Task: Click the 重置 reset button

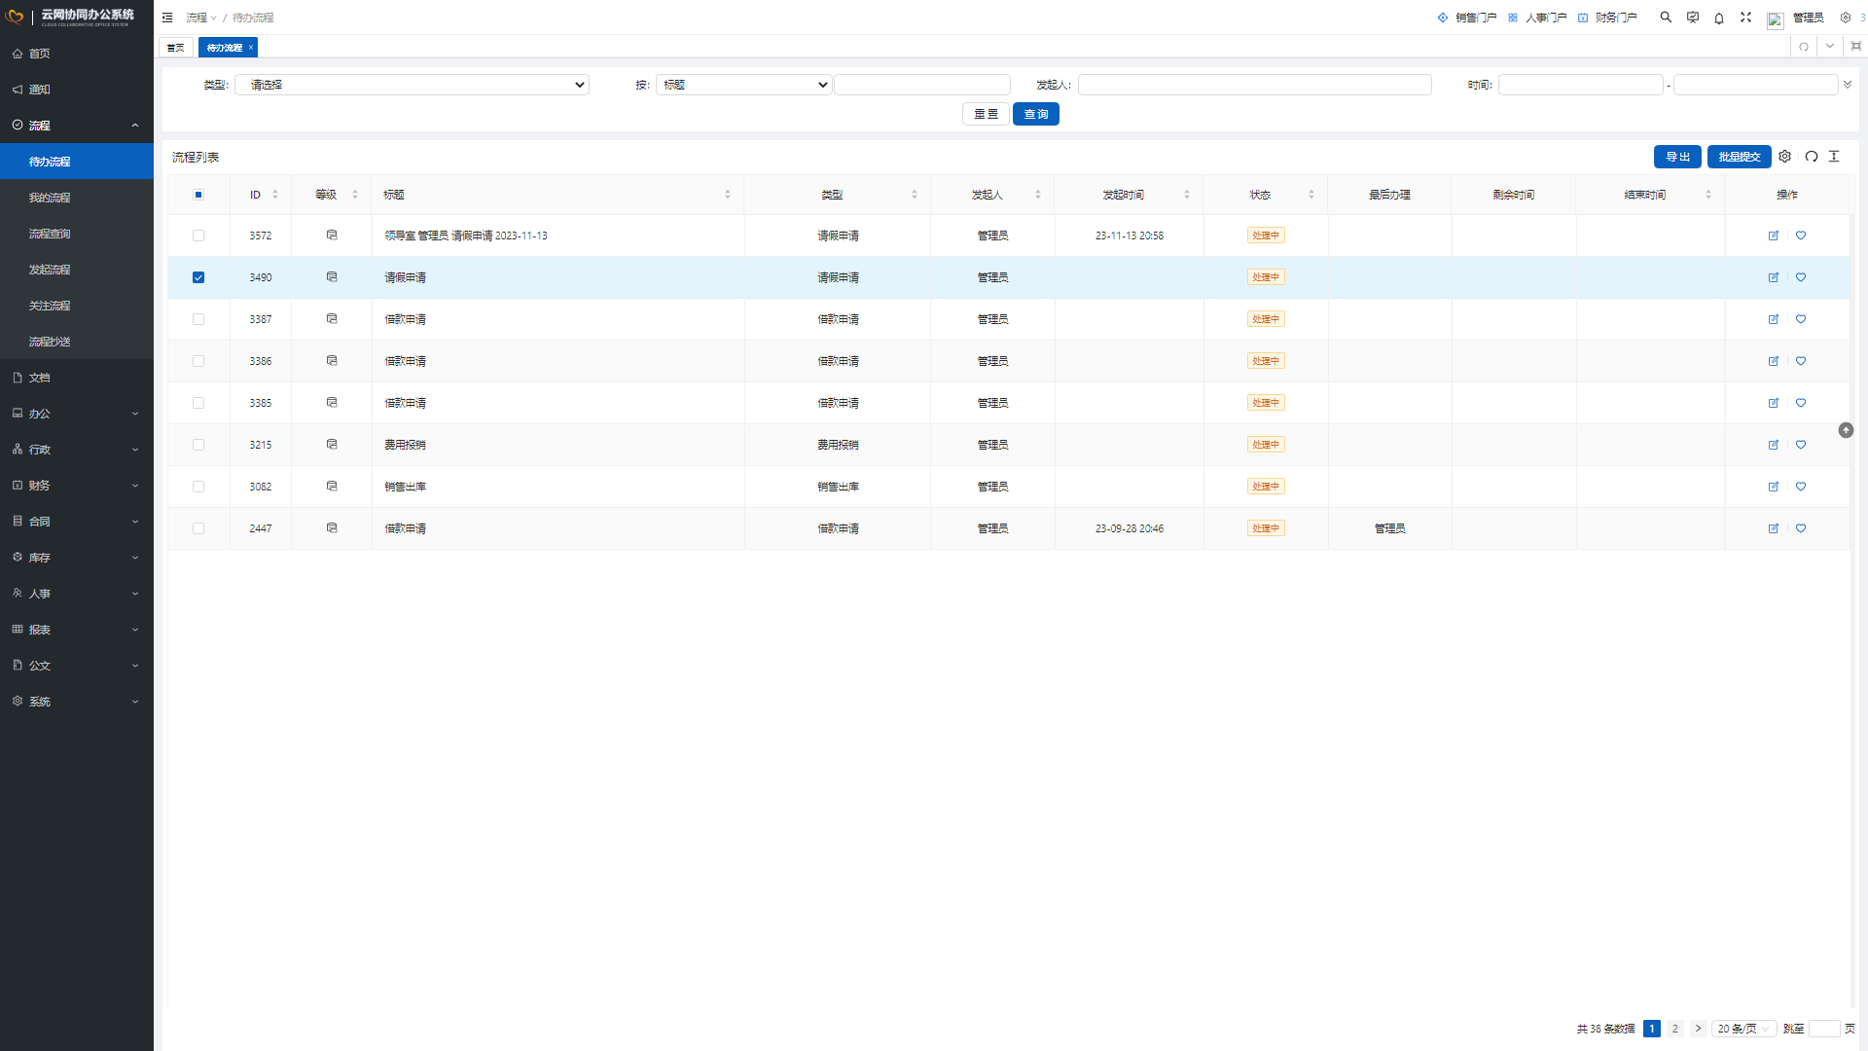Action: (x=986, y=114)
